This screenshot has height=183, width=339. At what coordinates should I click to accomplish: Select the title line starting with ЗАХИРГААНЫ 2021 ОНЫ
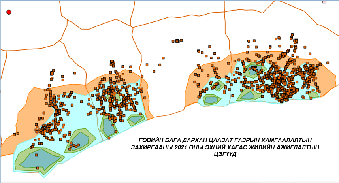pos(225,147)
